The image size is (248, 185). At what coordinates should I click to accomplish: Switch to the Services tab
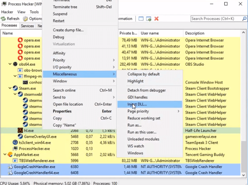pyautogui.click(x=27, y=26)
